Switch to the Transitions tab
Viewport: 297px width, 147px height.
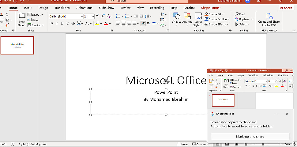click(x=62, y=8)
